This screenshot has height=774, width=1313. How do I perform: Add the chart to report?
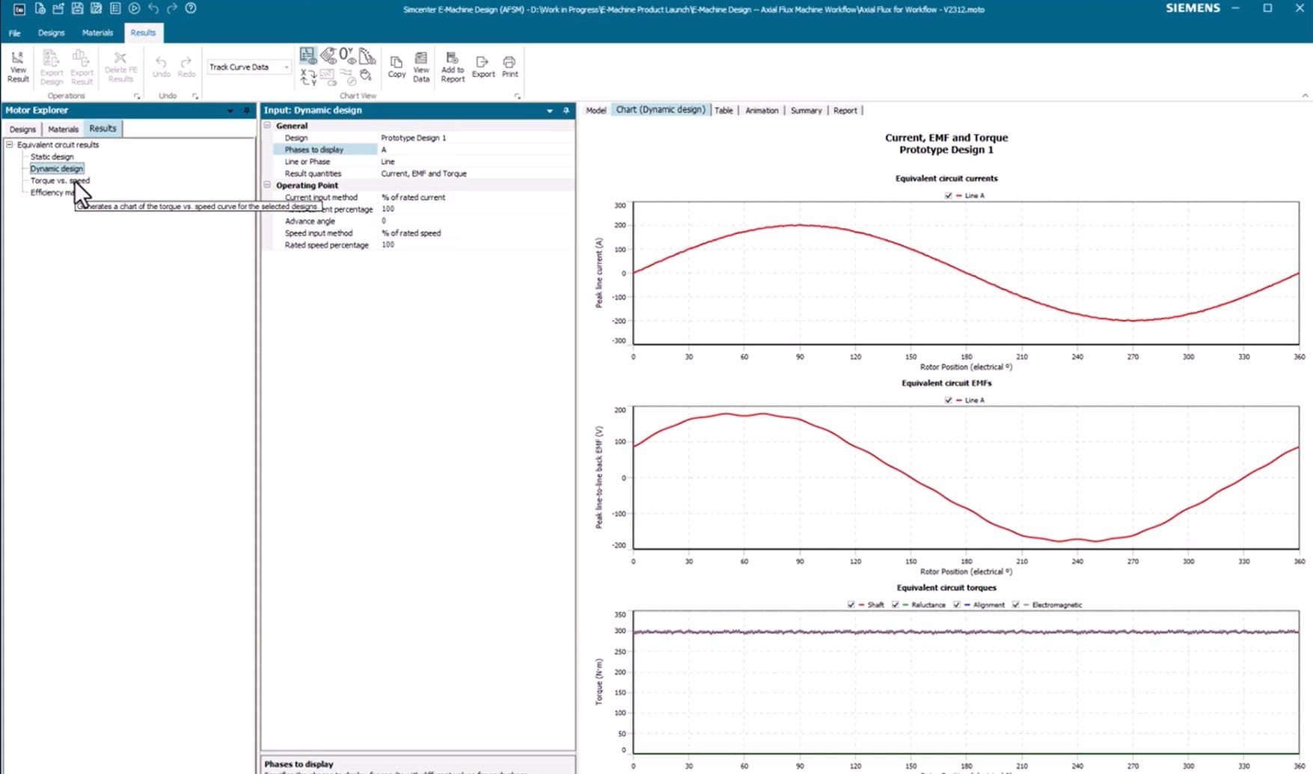pyautogui.click(x=452, y=66)
